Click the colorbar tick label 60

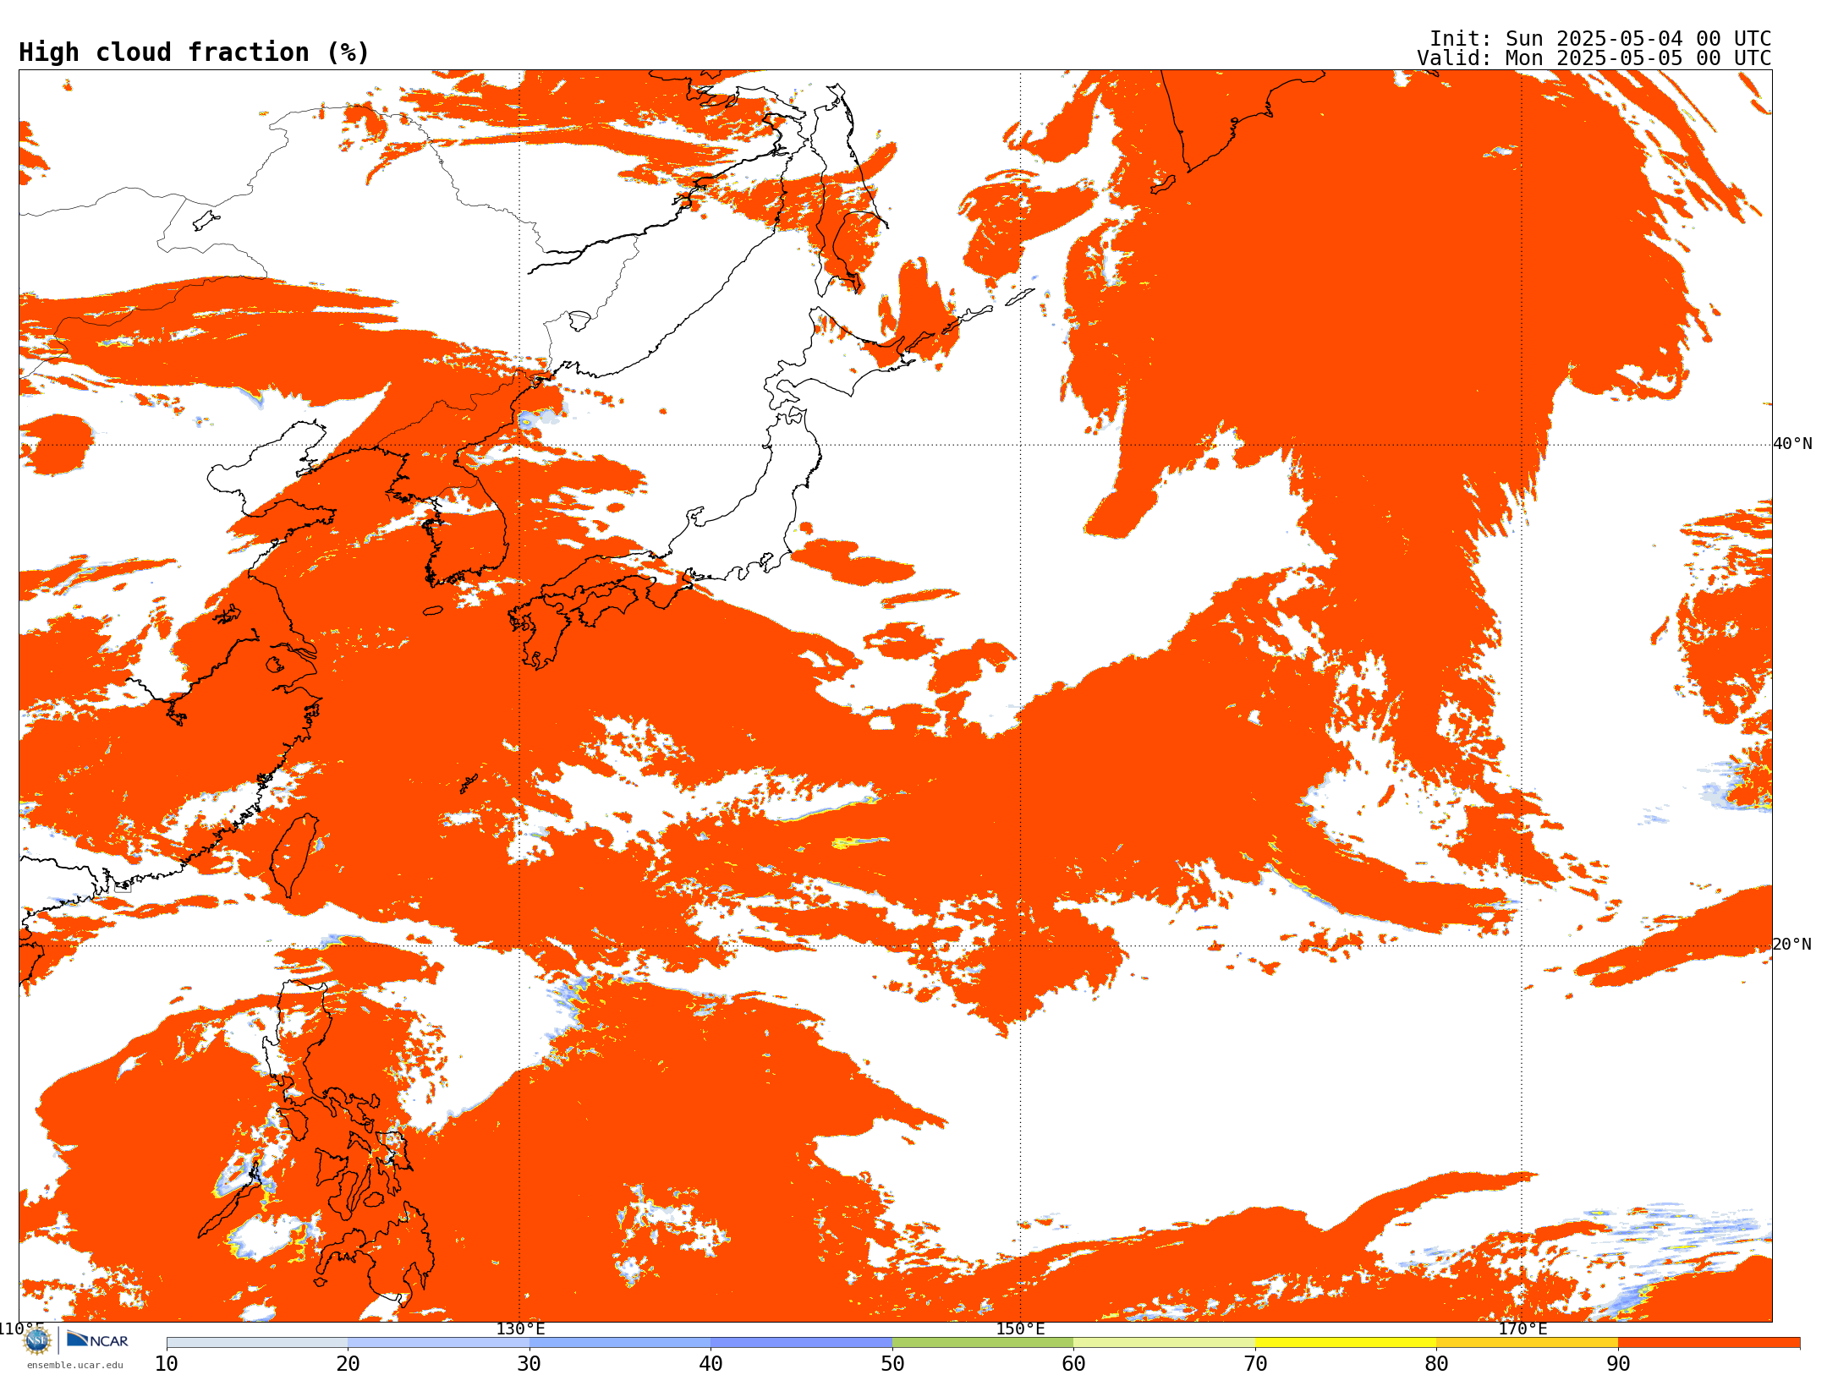[1073, 1364]
